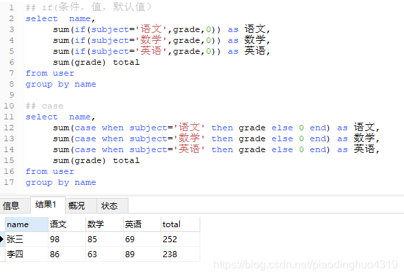
Task: Select the 李四 name cell
Action: click(27, 254)
